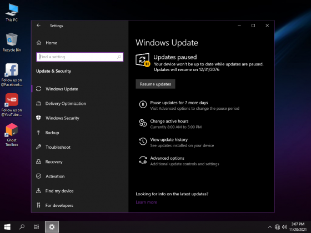Click the magnifier icon in search box
Viewport: 311px width, 233px height.
point(119,57)
